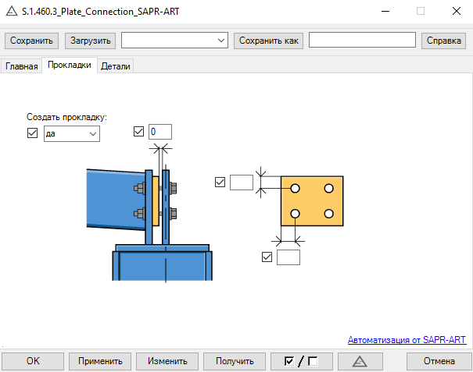Switch to the Главная tab
473x372 pixels.
22,66
